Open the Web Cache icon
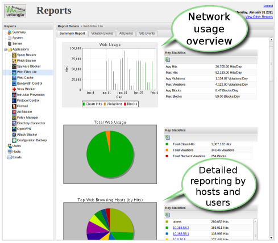278x243 pixels. click(x=14, y=78)
